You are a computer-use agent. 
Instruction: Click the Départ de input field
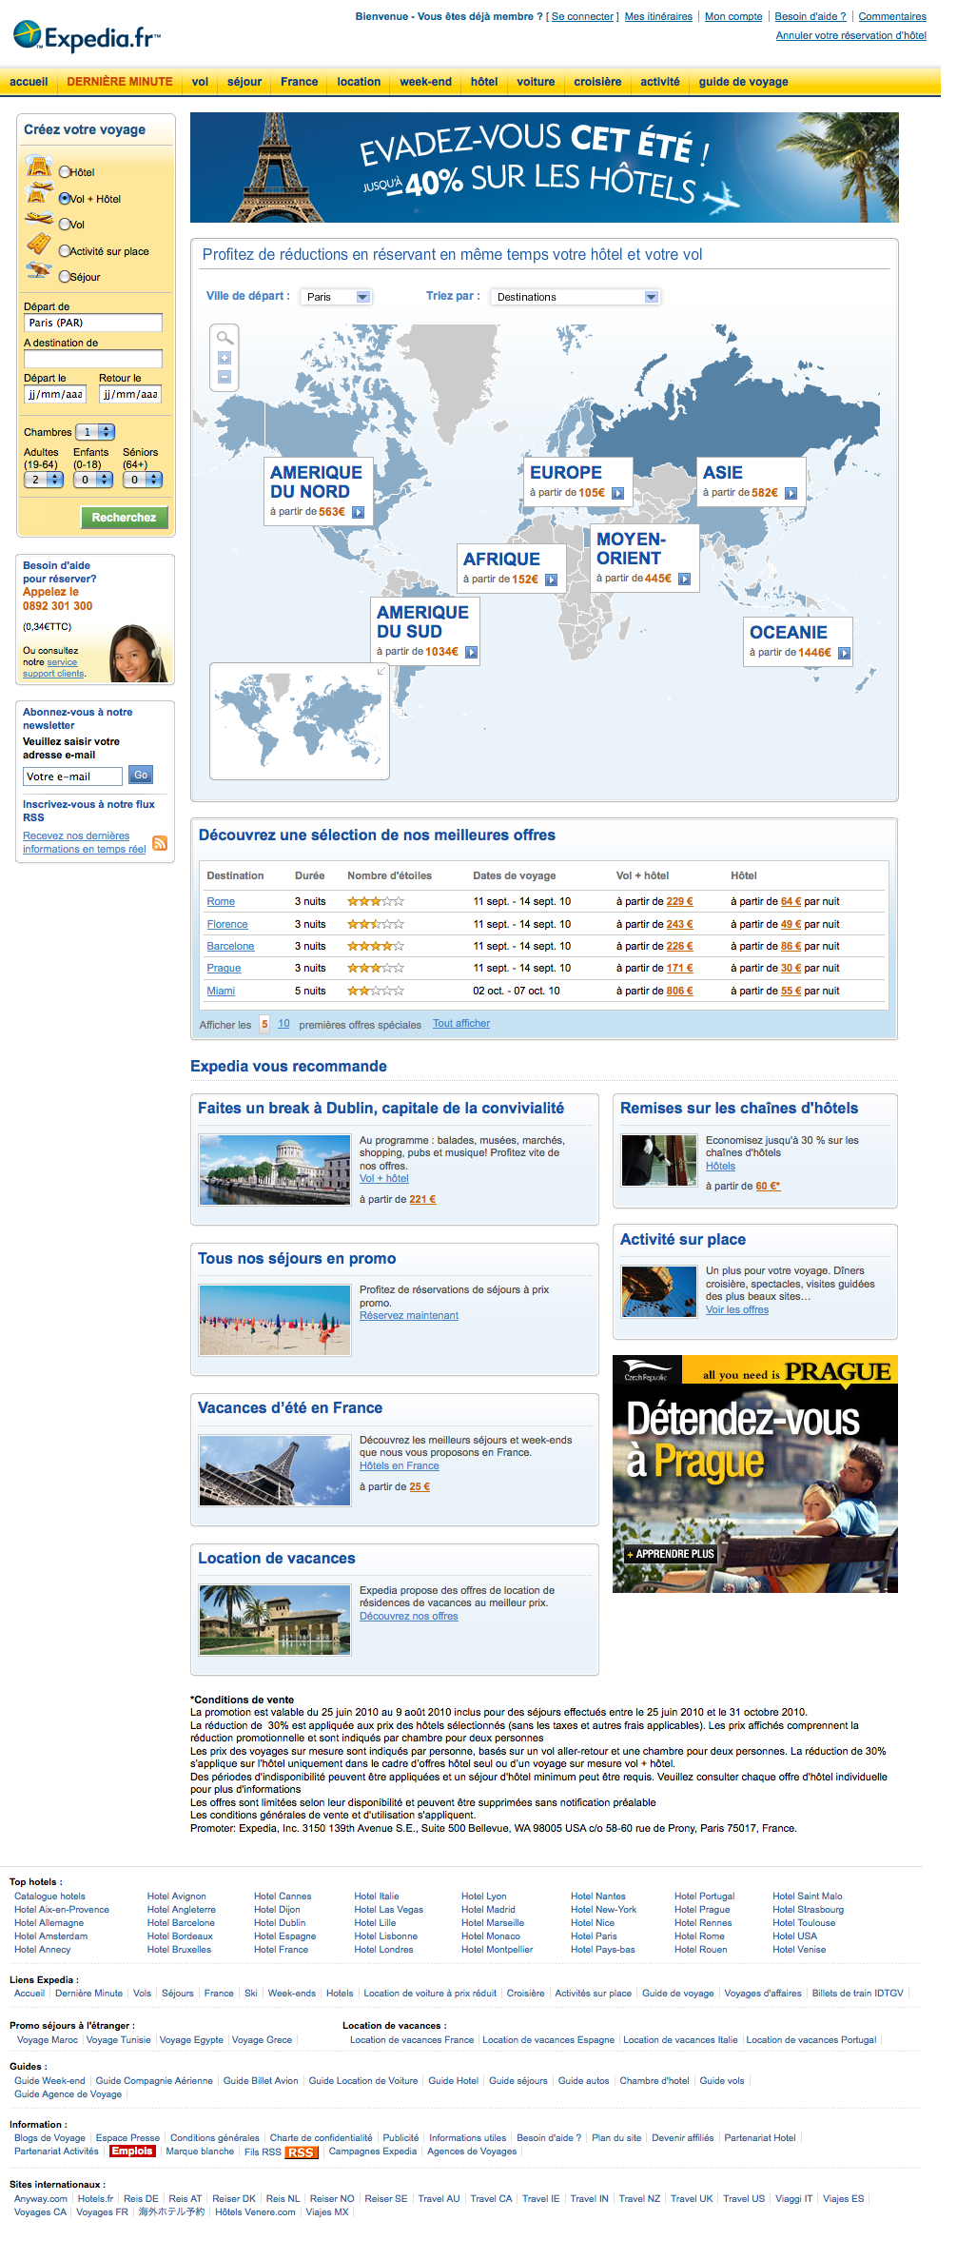(93, 323)
